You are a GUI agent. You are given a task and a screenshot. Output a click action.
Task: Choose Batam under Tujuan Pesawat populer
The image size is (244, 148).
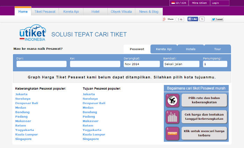point(88,126)
